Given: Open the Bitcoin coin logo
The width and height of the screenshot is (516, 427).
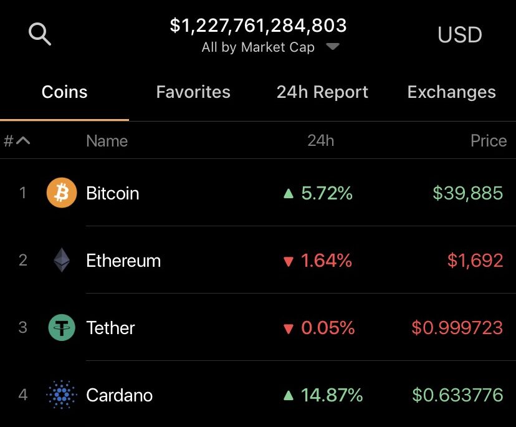Looking at the screenshot, I should [x=62, y=193].
